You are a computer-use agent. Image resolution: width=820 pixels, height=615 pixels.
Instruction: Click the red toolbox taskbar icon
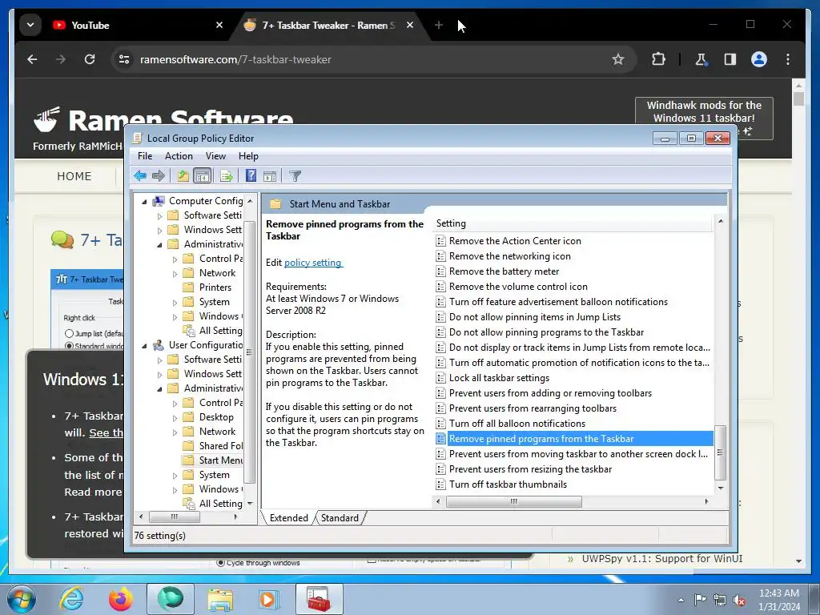pos(319,599)
